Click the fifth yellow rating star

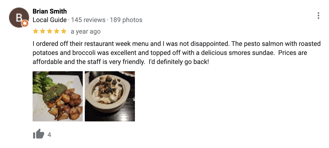(x=64, y=31)
